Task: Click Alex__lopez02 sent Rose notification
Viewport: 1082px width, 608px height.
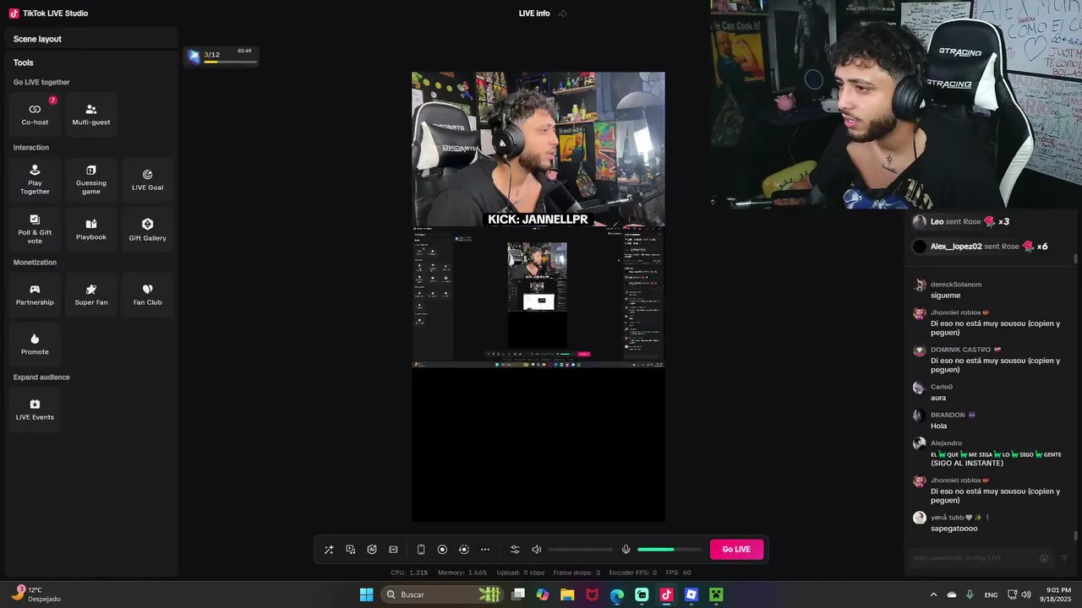Action: click(x=981, y=247)
